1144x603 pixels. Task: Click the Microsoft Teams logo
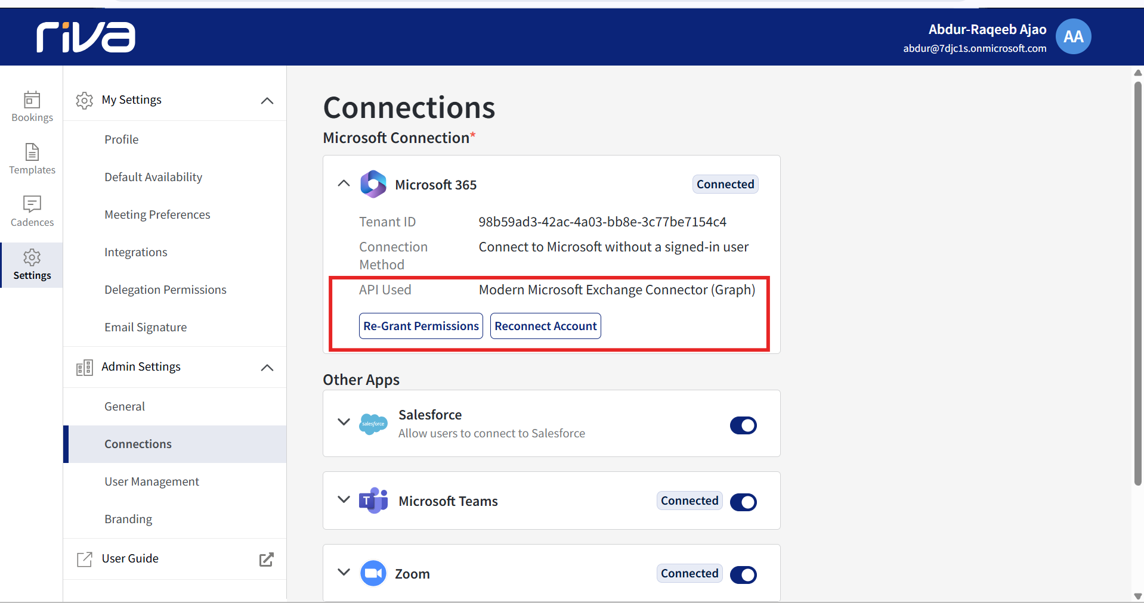point(373,501)
